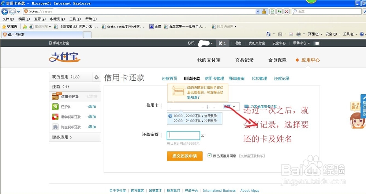Open the 会员保障 navigation tab
This screenshot has height=194, width=366.
[x=277, y=60]
